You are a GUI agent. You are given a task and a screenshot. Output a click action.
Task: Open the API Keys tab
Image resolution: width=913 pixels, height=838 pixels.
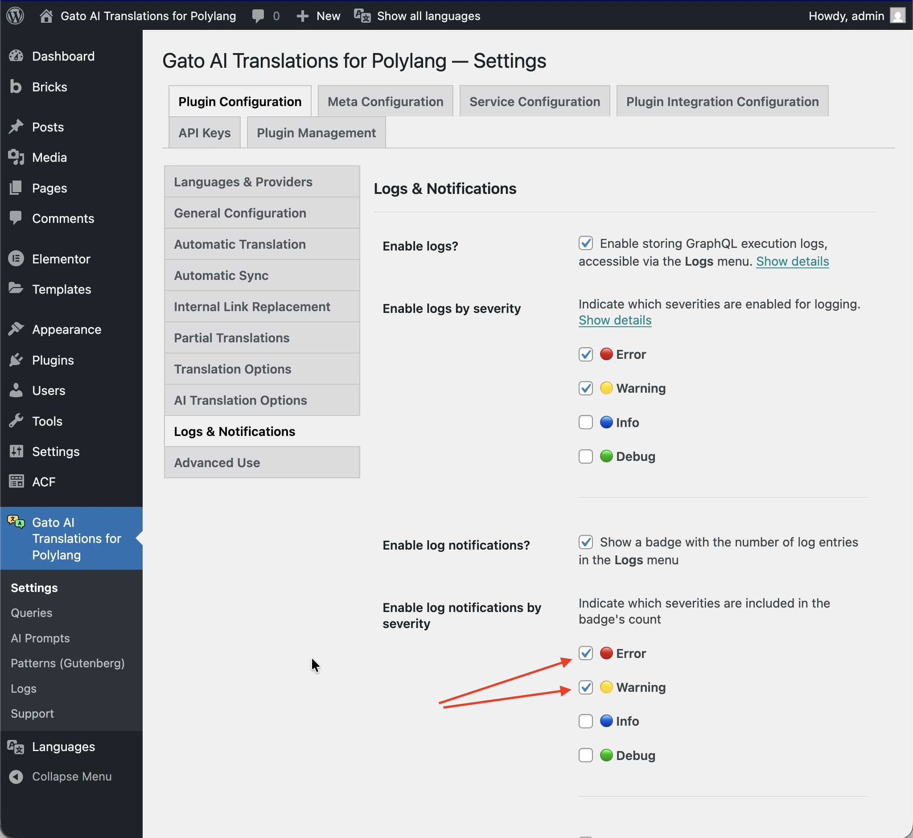coord(204,132)
